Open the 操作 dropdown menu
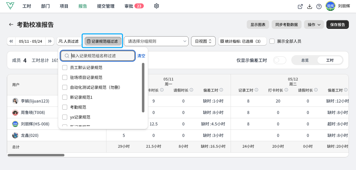 tap(314, 25)
